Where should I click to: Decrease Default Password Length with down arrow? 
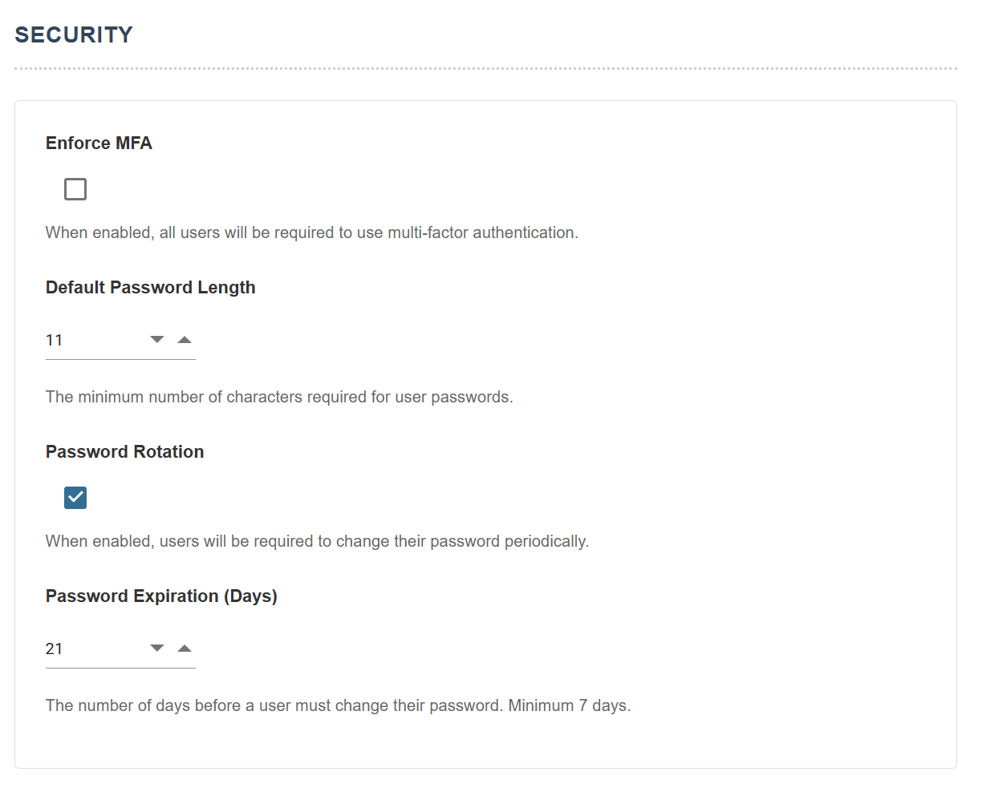click(157, 340)
